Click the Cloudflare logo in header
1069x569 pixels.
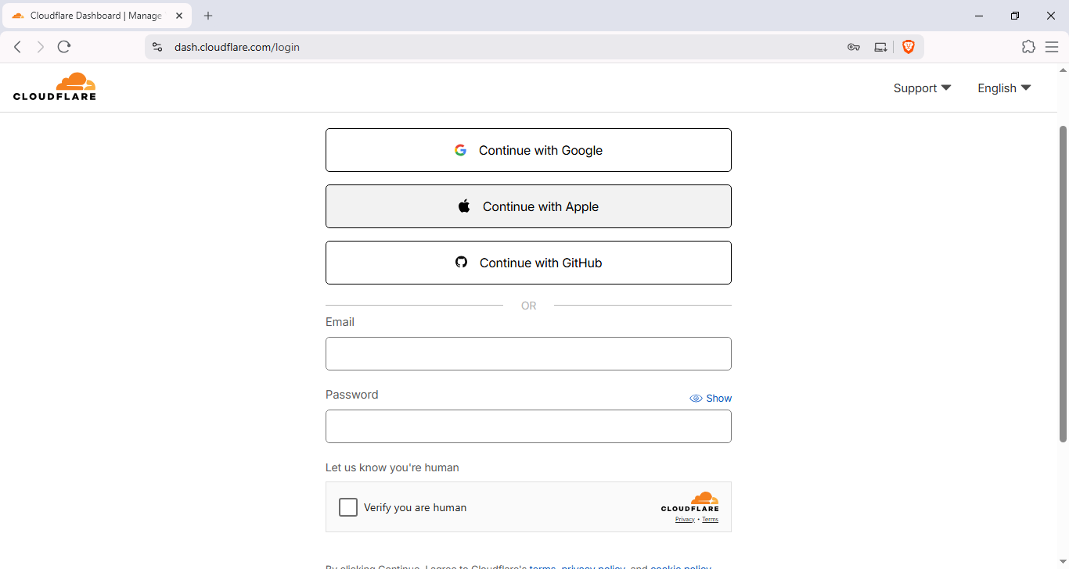[x=55, y=87]
